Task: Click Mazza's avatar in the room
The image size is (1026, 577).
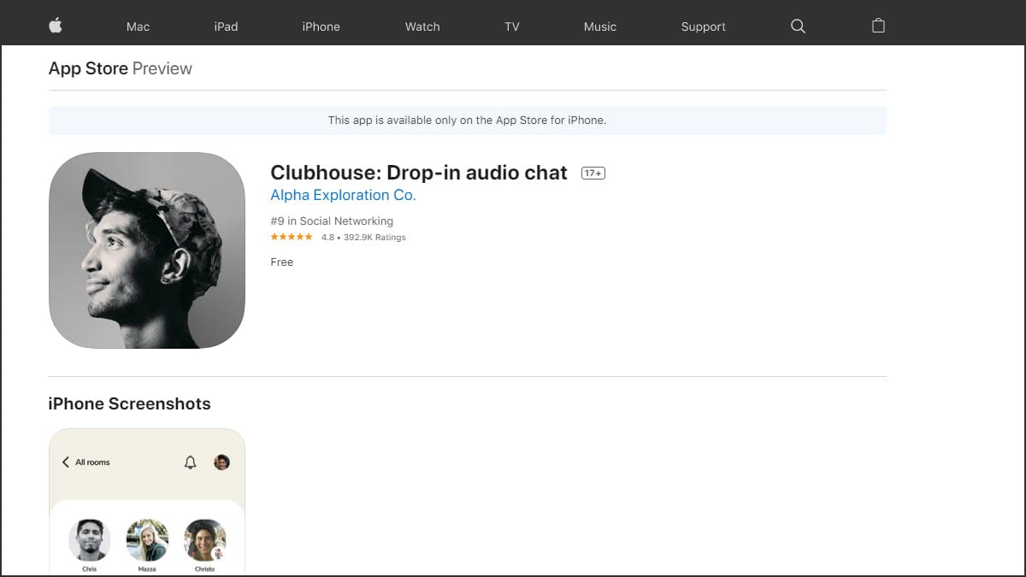Action: click(147, 540)
